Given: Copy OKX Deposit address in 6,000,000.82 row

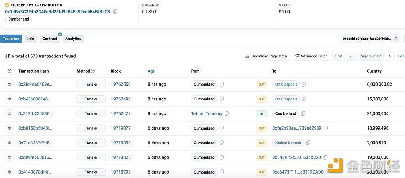Looking at the screenshot, I should click(304, 84).
